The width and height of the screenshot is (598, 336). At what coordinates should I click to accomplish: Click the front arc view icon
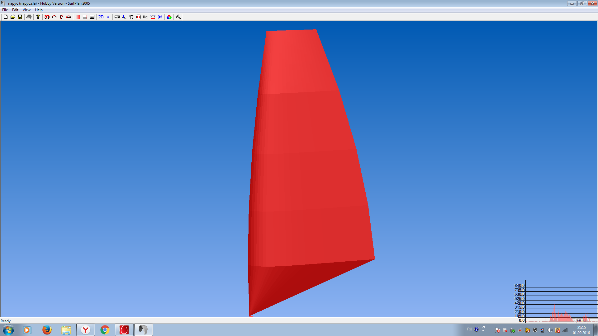coord(54,17)
